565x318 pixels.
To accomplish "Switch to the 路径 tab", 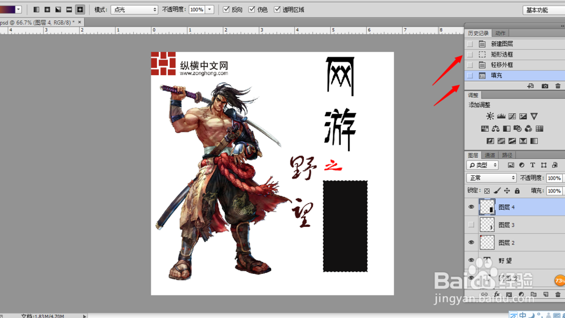I will pyautogui.click(x=507, y=155).
